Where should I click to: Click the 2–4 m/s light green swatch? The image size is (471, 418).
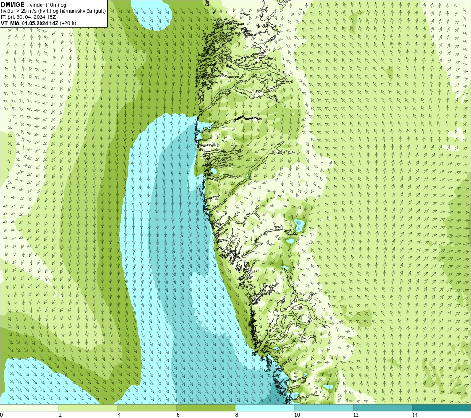89,408
